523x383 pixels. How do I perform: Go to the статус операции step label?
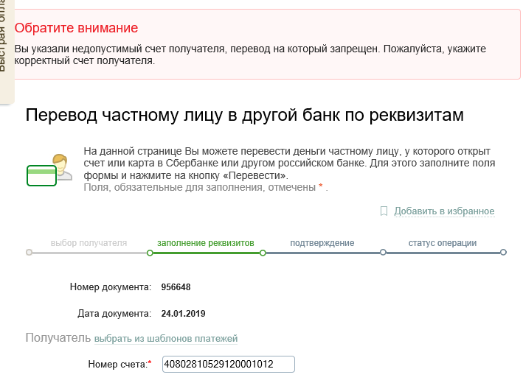pyautogui.click(x=443, y=243)
